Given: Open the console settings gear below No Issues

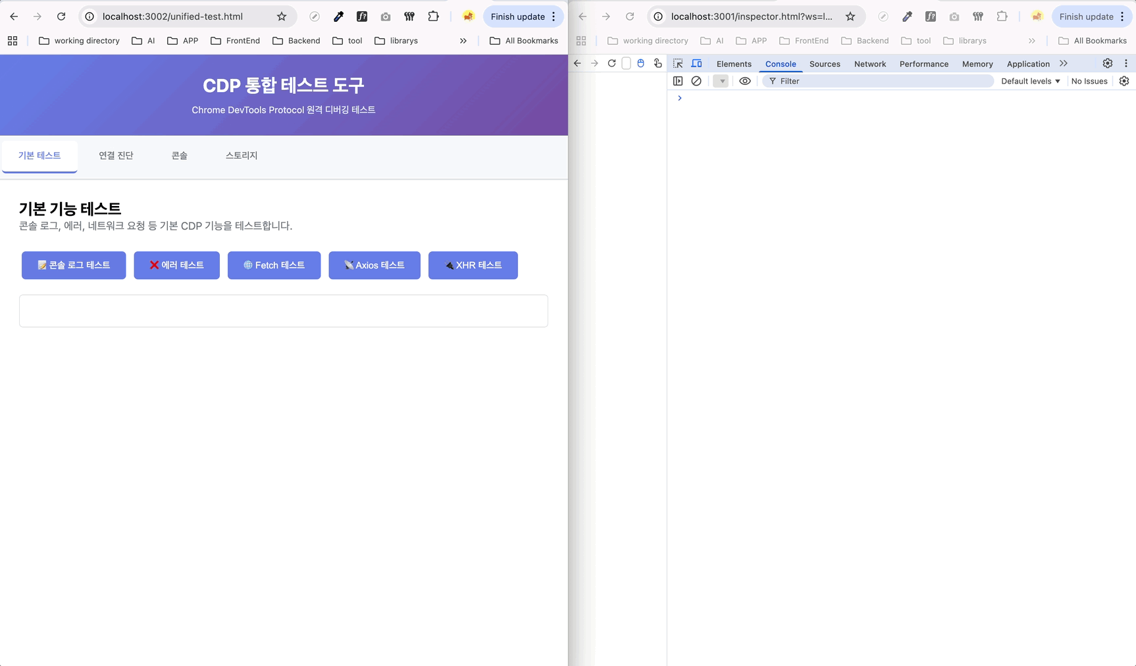Looking at the screenshot, I should pyautogui.click(x=1124, y=81).
